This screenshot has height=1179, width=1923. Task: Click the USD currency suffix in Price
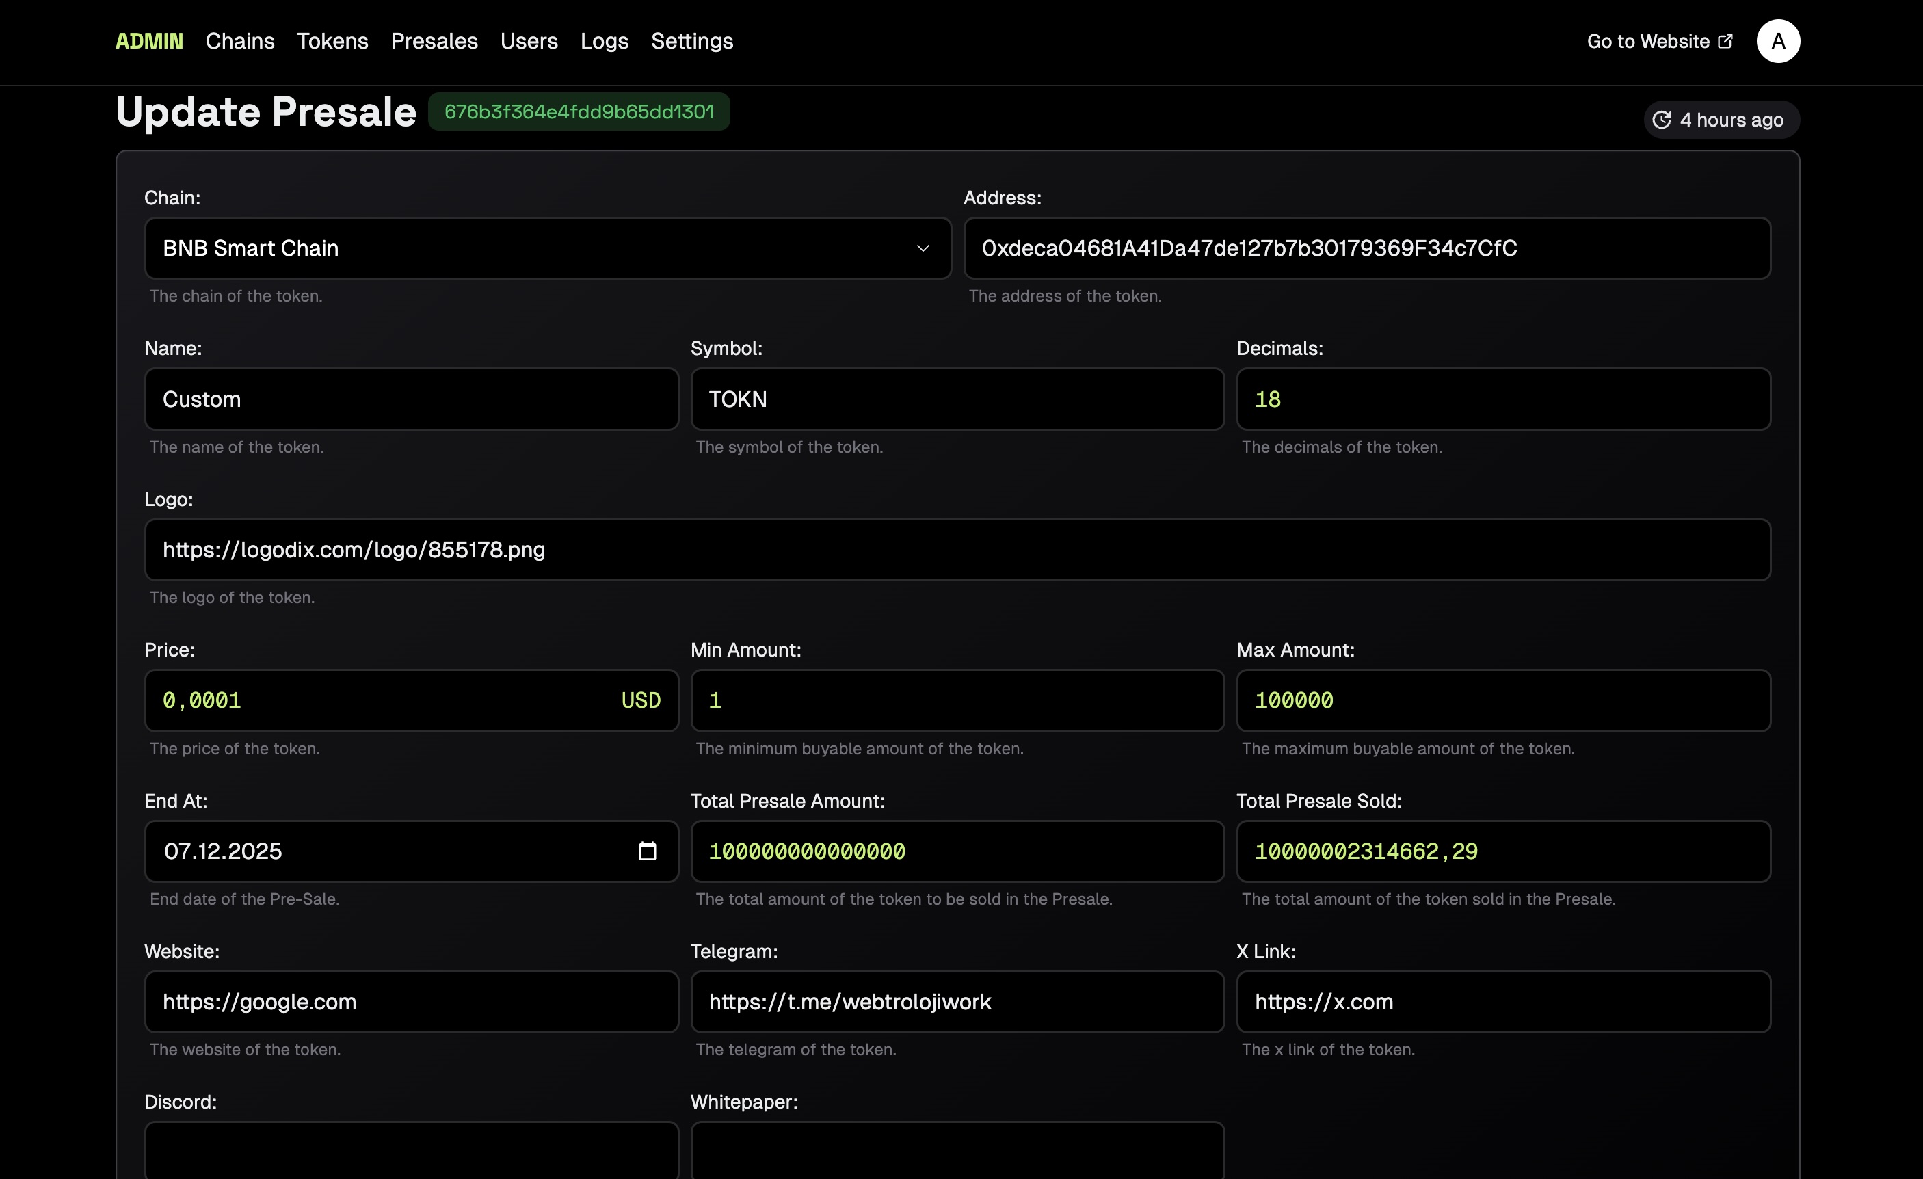(641, 700)
